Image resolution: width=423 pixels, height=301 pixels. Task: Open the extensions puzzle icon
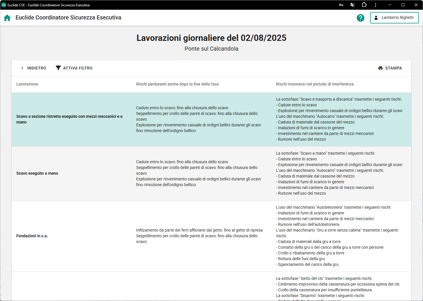coord(364,5)
